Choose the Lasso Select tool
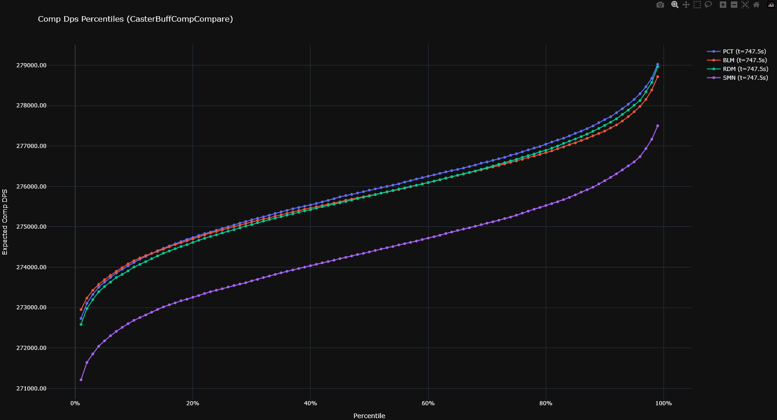This screenshot has height=420, width=777. (x=708, y=5)
